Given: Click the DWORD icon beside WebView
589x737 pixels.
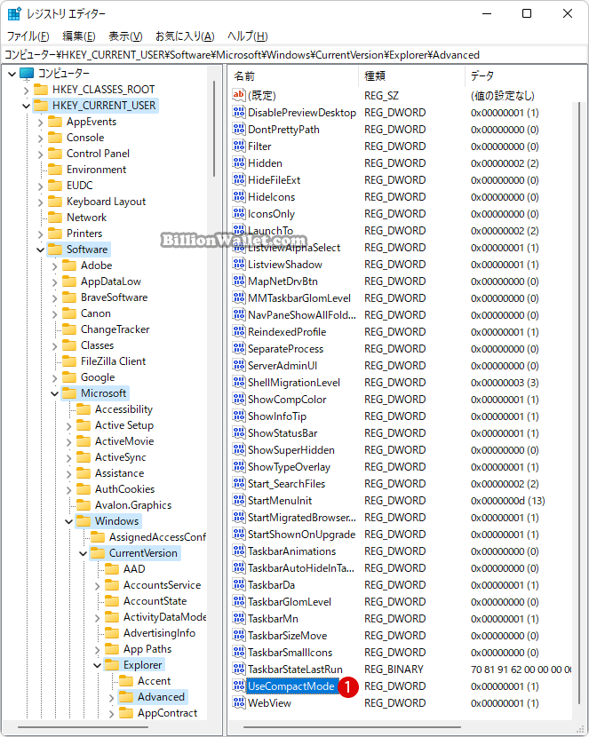Looking at the screenshot, I should [239, 702].
